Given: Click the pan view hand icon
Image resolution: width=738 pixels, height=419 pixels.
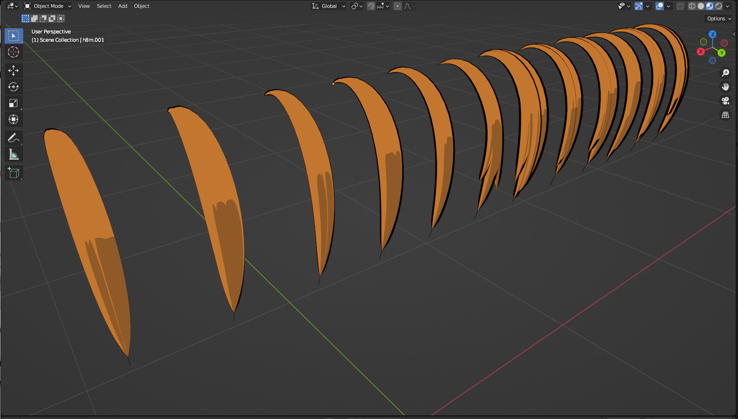Looking at the screenshot, I should coord(725,87).
